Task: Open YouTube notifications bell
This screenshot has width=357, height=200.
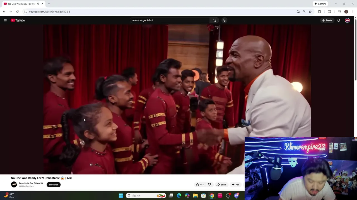Action: (339, 20)
